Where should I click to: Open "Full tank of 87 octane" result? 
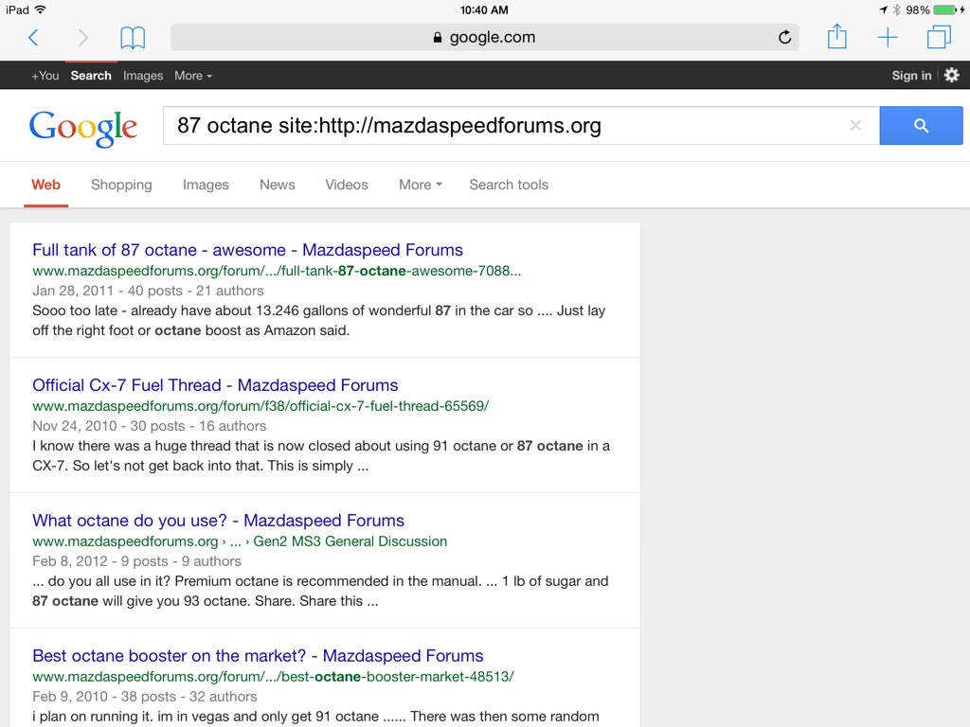coord(247,250)
